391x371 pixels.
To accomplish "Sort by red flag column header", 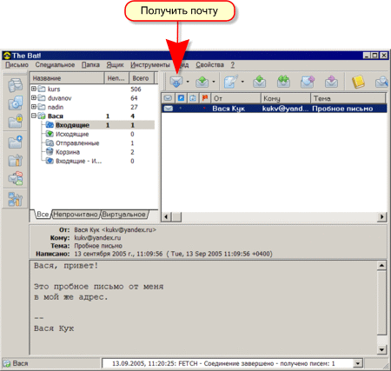I will (205, 98).
